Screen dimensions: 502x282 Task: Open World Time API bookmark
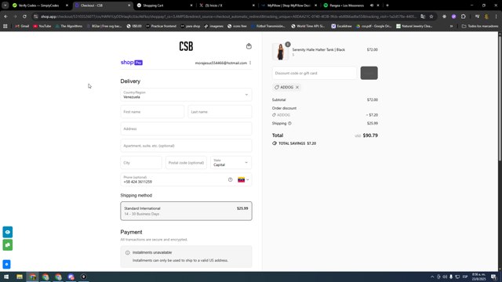307,26
